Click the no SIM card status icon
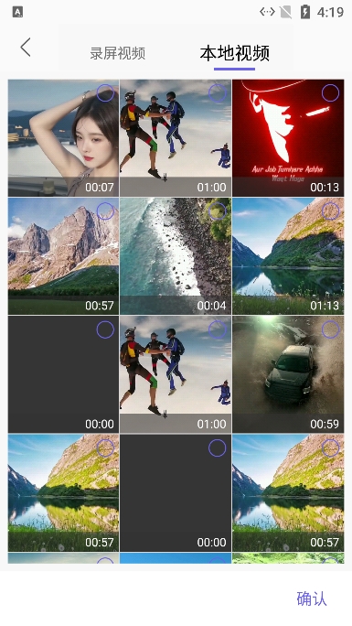The width and height of the screenshot is (352, 626). [286, 12]
